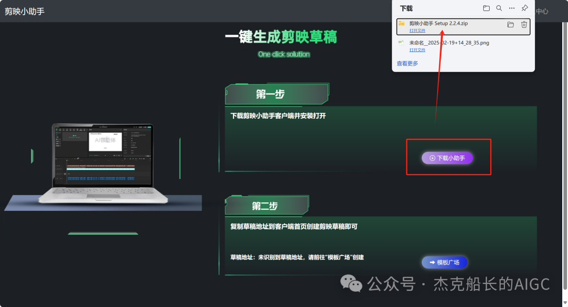
Task: Click the png file icon for 未命名 download
Action: click(x=401, y=43)
